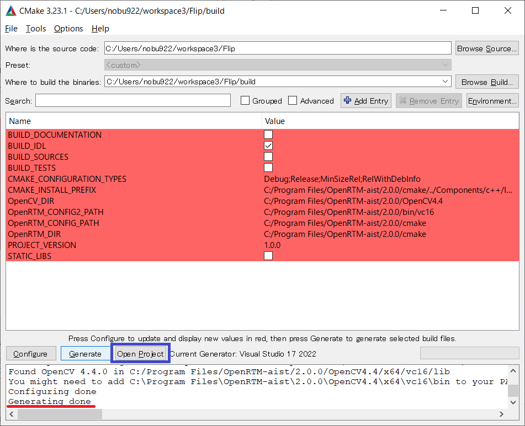Screen dimensions: 525x426
Task: Select the OpenCV_DIR entry name
Action: 31,201
